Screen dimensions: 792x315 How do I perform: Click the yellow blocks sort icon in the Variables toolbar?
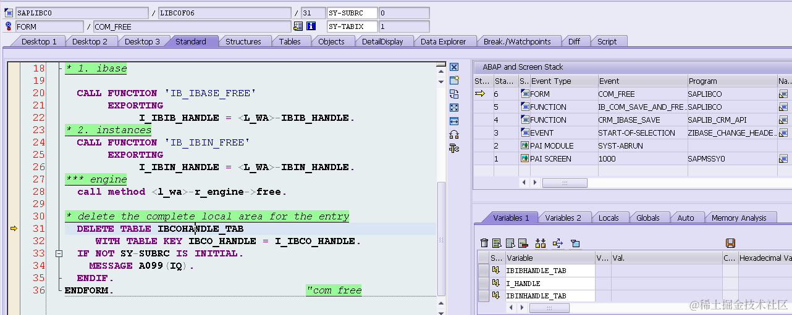[x=541, y=243]
